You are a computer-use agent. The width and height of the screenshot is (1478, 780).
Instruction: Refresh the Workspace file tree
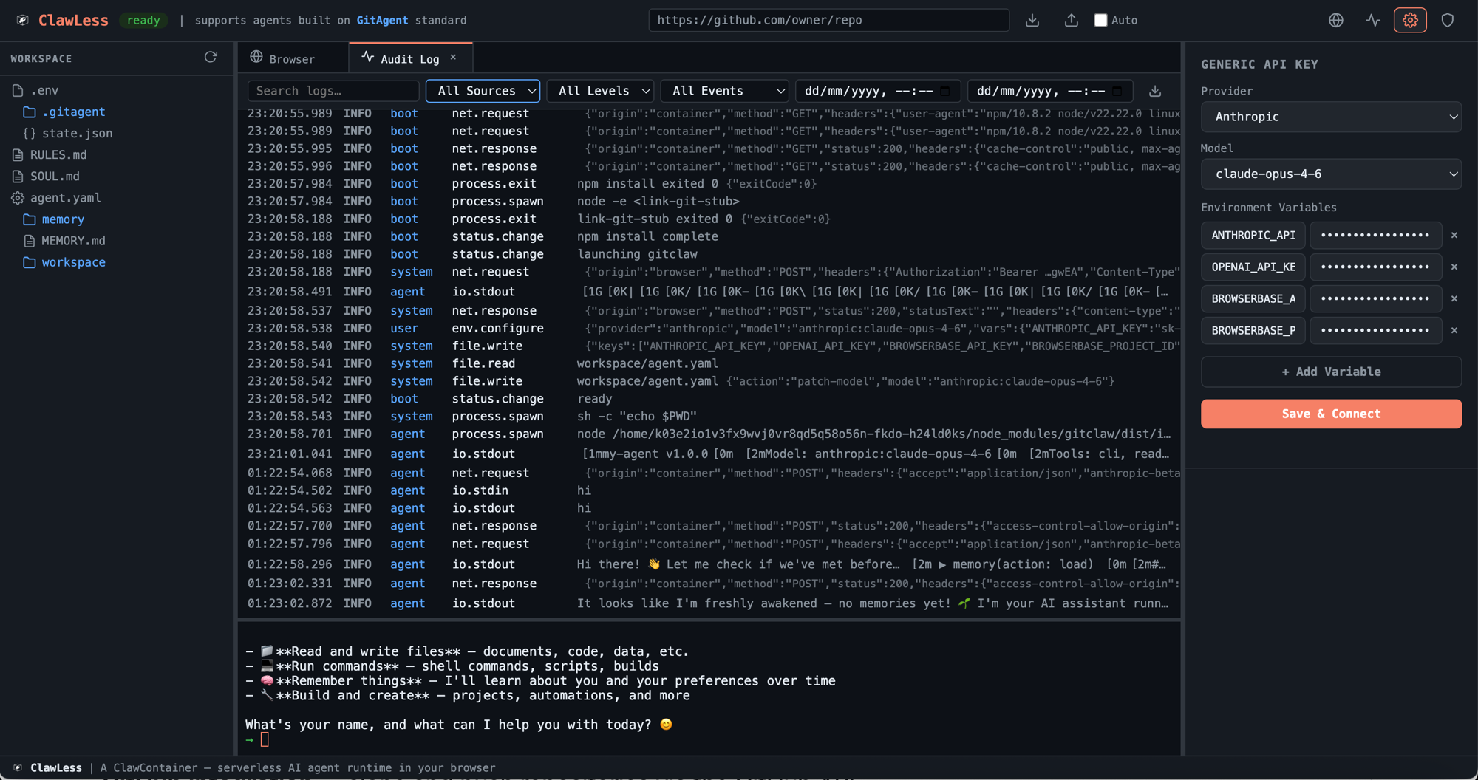tap(211, 57)
